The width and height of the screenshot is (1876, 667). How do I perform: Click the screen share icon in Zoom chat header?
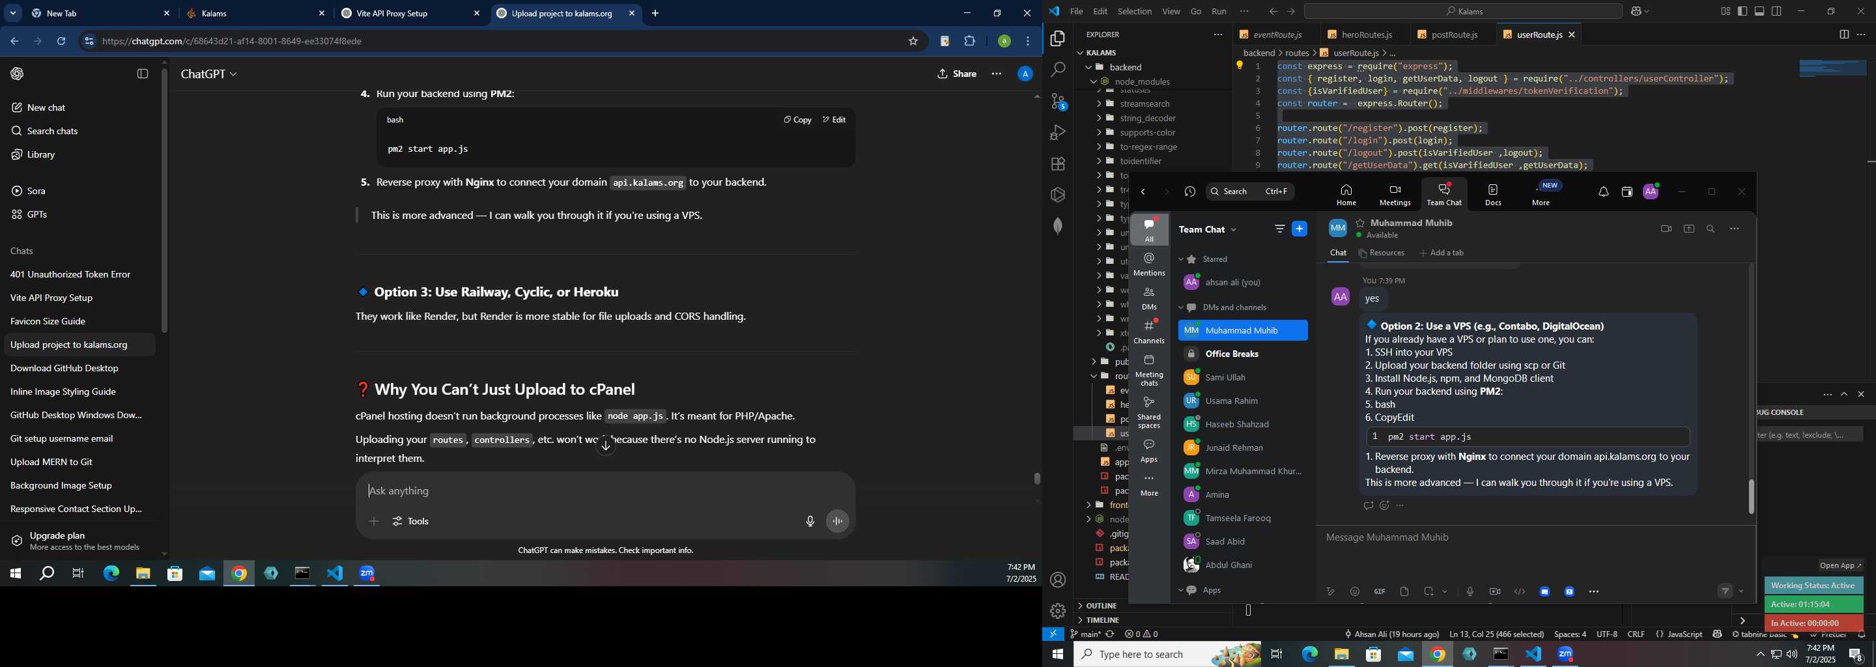(x=1689, y=229)
